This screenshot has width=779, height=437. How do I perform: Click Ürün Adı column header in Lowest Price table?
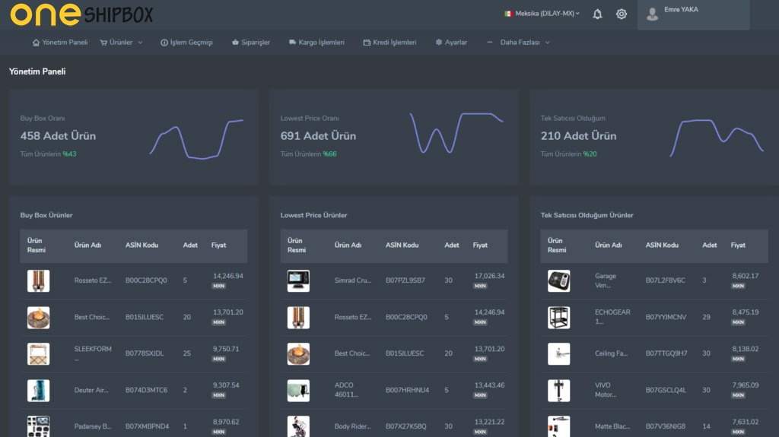348,245
